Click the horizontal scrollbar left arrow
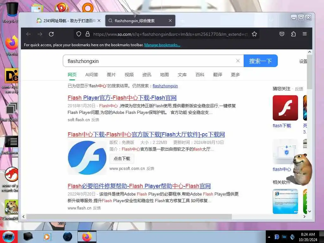324x243 pixels. (x=23, y=216)
